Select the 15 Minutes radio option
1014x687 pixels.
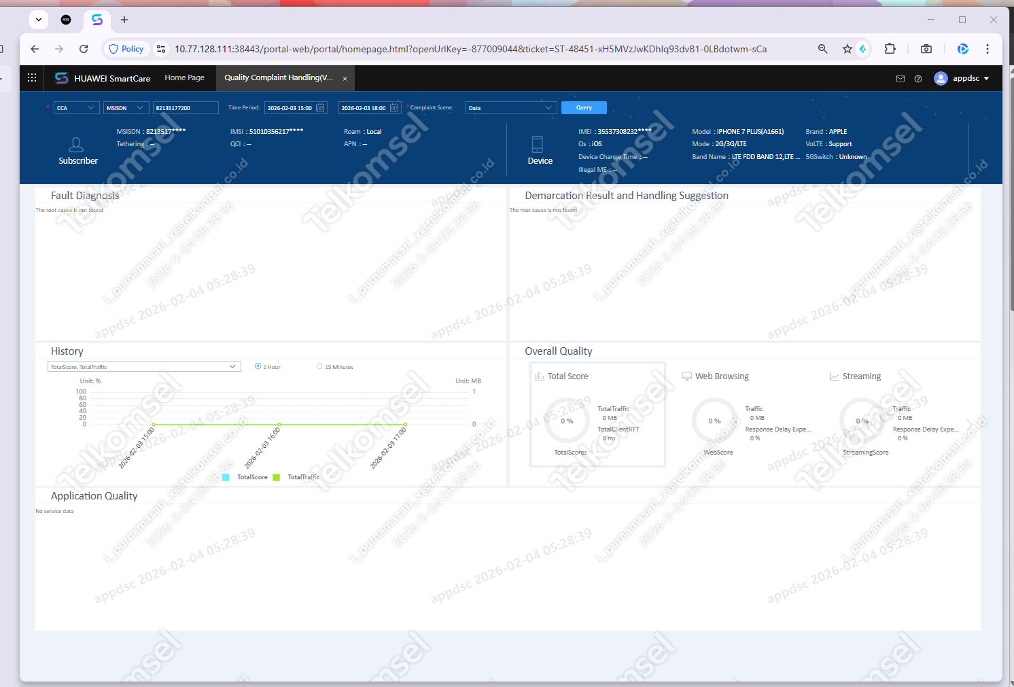pos(319,366)
